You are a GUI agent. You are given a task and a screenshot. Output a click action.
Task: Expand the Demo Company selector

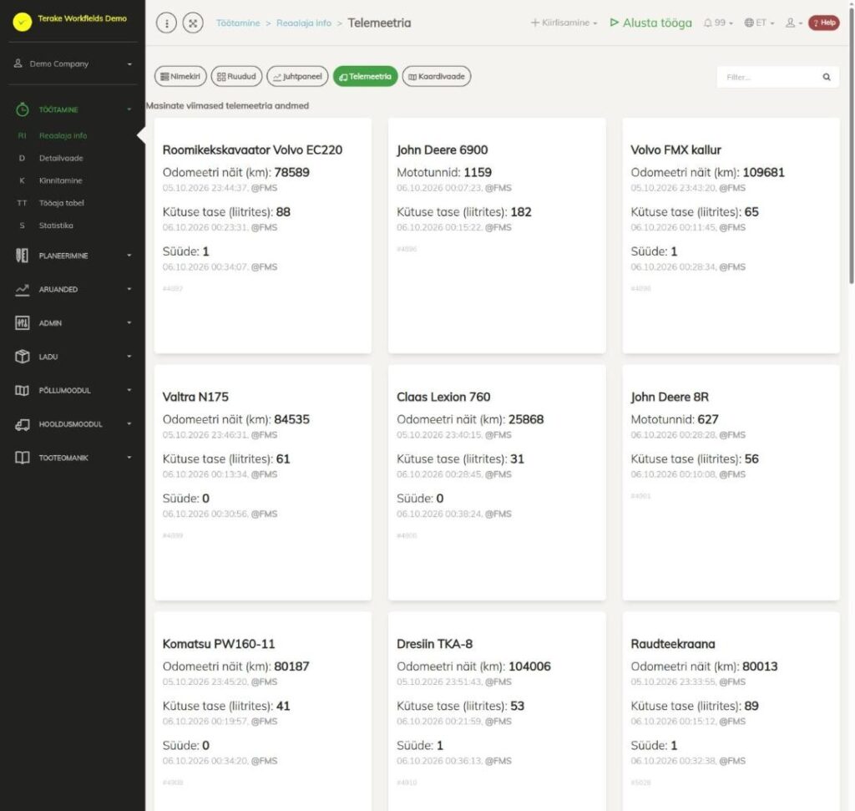pos(73,63)
